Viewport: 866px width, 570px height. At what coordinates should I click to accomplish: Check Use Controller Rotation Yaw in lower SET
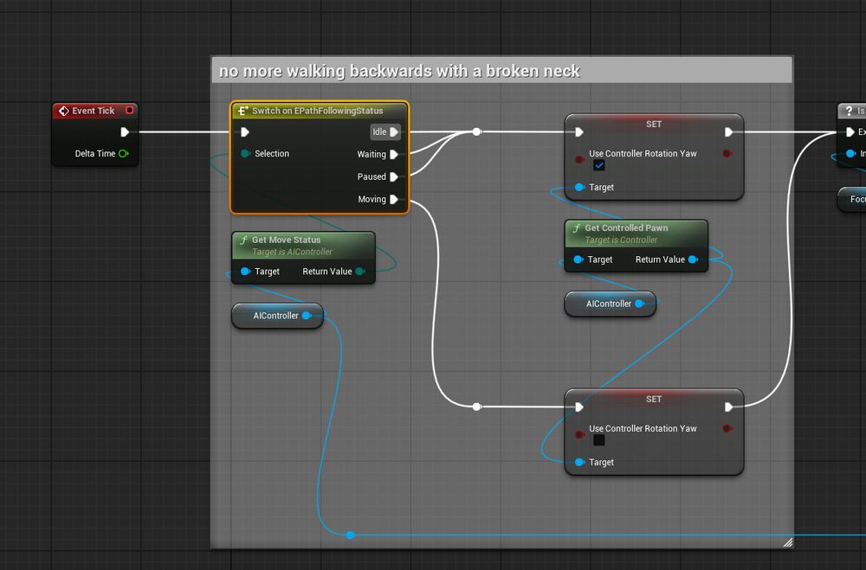pos(598,439)
